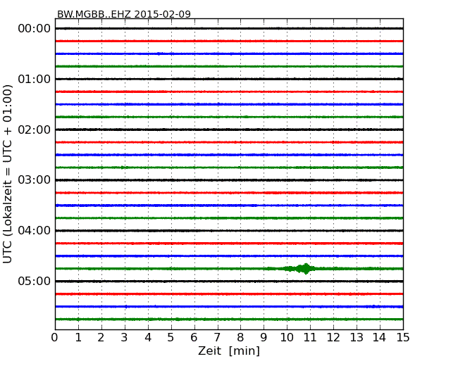Click the x-axis tick label 11
The height and width of the screenshot is (366, 458).
310,338
